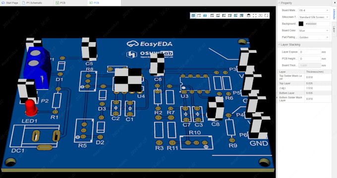The height and width of the screenshot is (178, 337).
Task: Click the PCB Height input field
Action: (309, 58)
